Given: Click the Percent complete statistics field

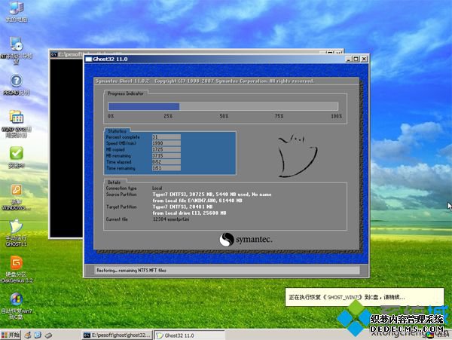Looking at the screenshot, I should pos(165,137).
